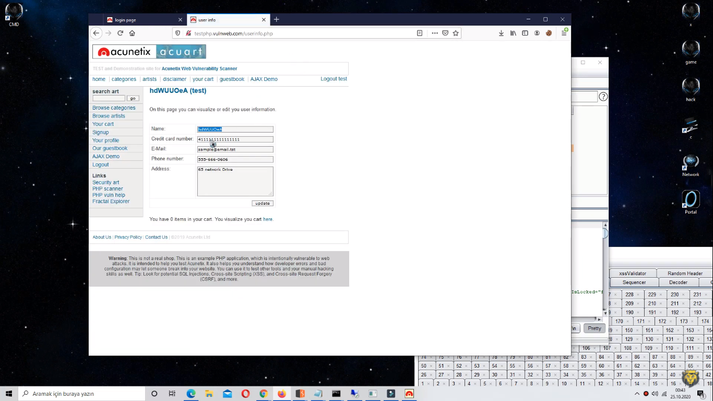Open Firefox library icon
This screenshot has width=713, height=401.
[x=513, y=33]
